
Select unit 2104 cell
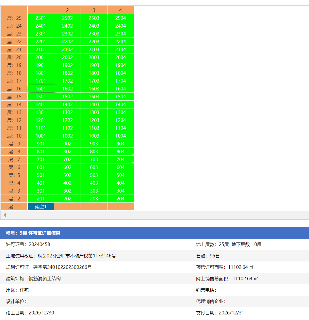pos(120,49)
